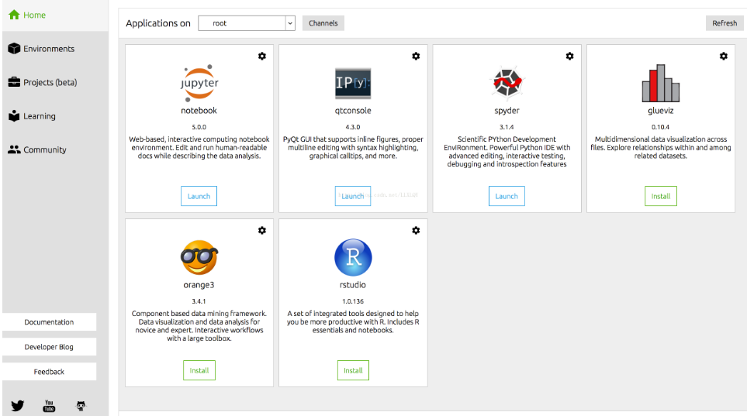The image size is (747, 419).
Task: Go to the Home tab
Action: [x=55, y=15]
